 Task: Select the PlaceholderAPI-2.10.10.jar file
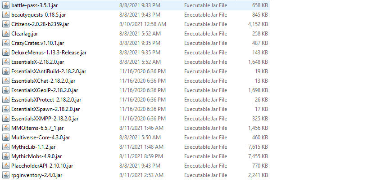(42, 166)
